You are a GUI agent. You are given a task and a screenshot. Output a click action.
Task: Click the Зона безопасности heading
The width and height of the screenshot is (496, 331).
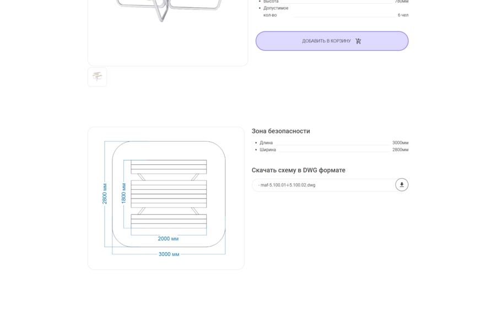tap(281, 131)
